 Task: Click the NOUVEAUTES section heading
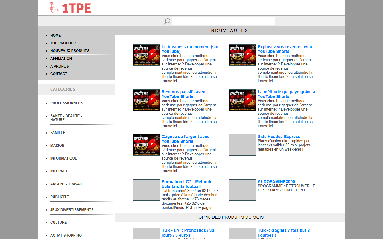[x=230, y=30]
